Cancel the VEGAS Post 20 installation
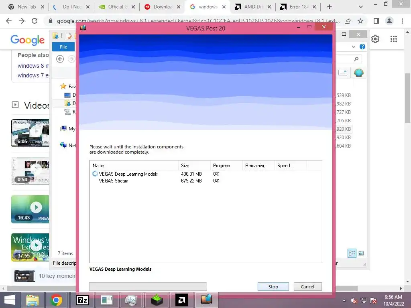The height and width of the screenshot is (308, 411). tap(307, 286)
